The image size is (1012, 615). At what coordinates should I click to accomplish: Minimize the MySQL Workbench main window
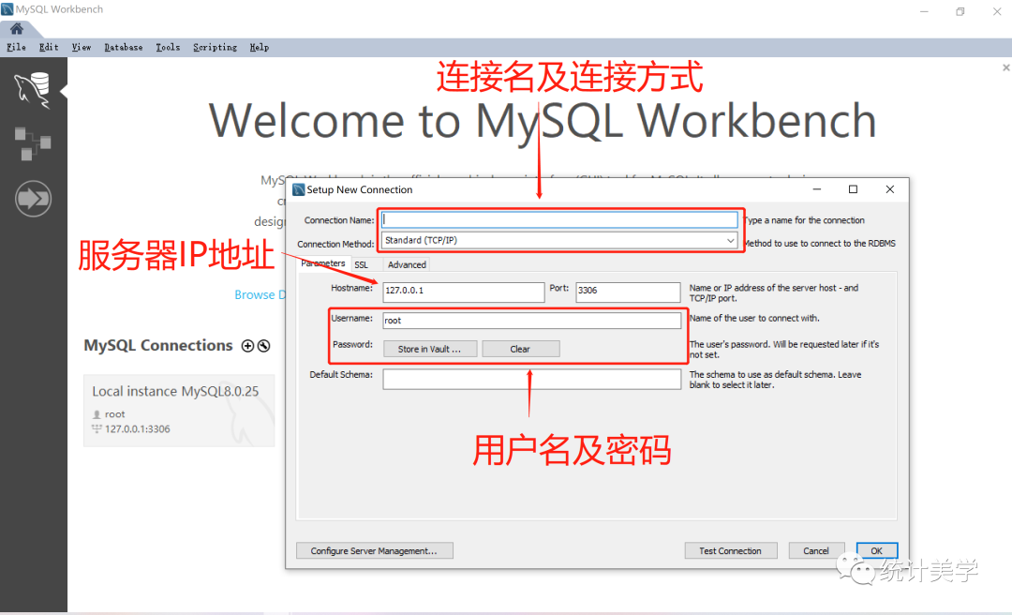[924, 11]
